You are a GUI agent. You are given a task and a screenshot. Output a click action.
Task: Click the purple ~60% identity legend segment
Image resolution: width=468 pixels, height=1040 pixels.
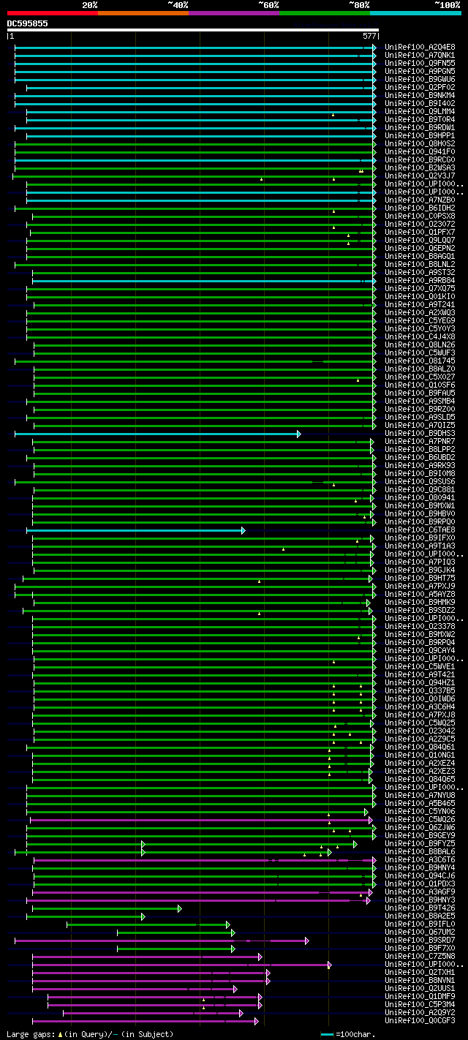[233, 13]
